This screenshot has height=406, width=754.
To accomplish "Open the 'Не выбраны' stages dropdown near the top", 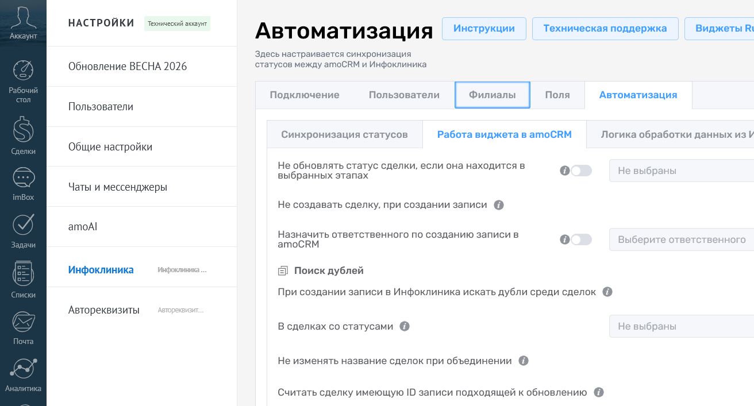I will pyautogui.click(x=682, y=171).
